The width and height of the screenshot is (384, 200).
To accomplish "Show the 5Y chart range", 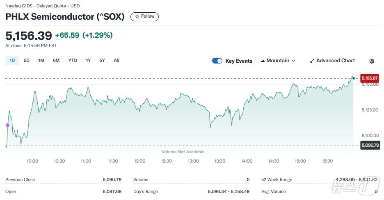I will coord(102,60).
